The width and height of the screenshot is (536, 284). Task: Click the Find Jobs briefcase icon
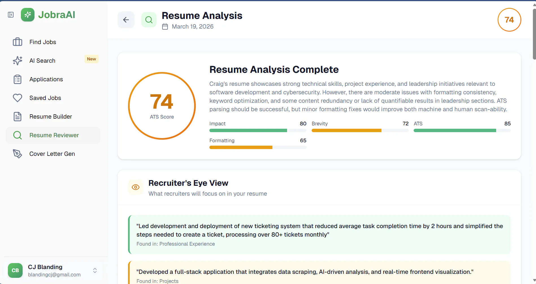(18, 42)
